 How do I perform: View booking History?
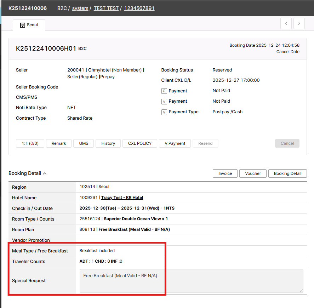pos(108,143)
